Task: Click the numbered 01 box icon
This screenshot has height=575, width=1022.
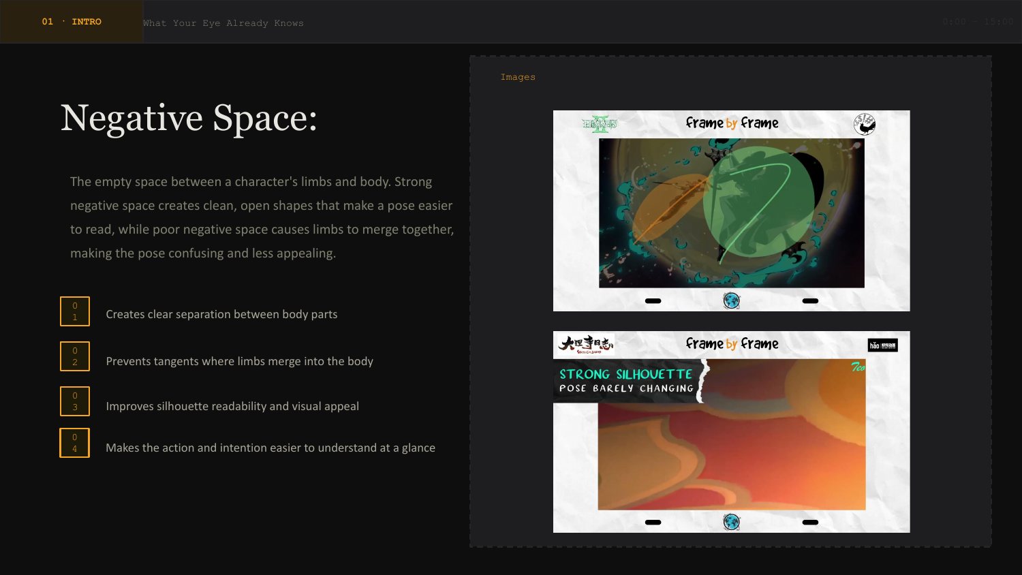Action: coord(75,311)
